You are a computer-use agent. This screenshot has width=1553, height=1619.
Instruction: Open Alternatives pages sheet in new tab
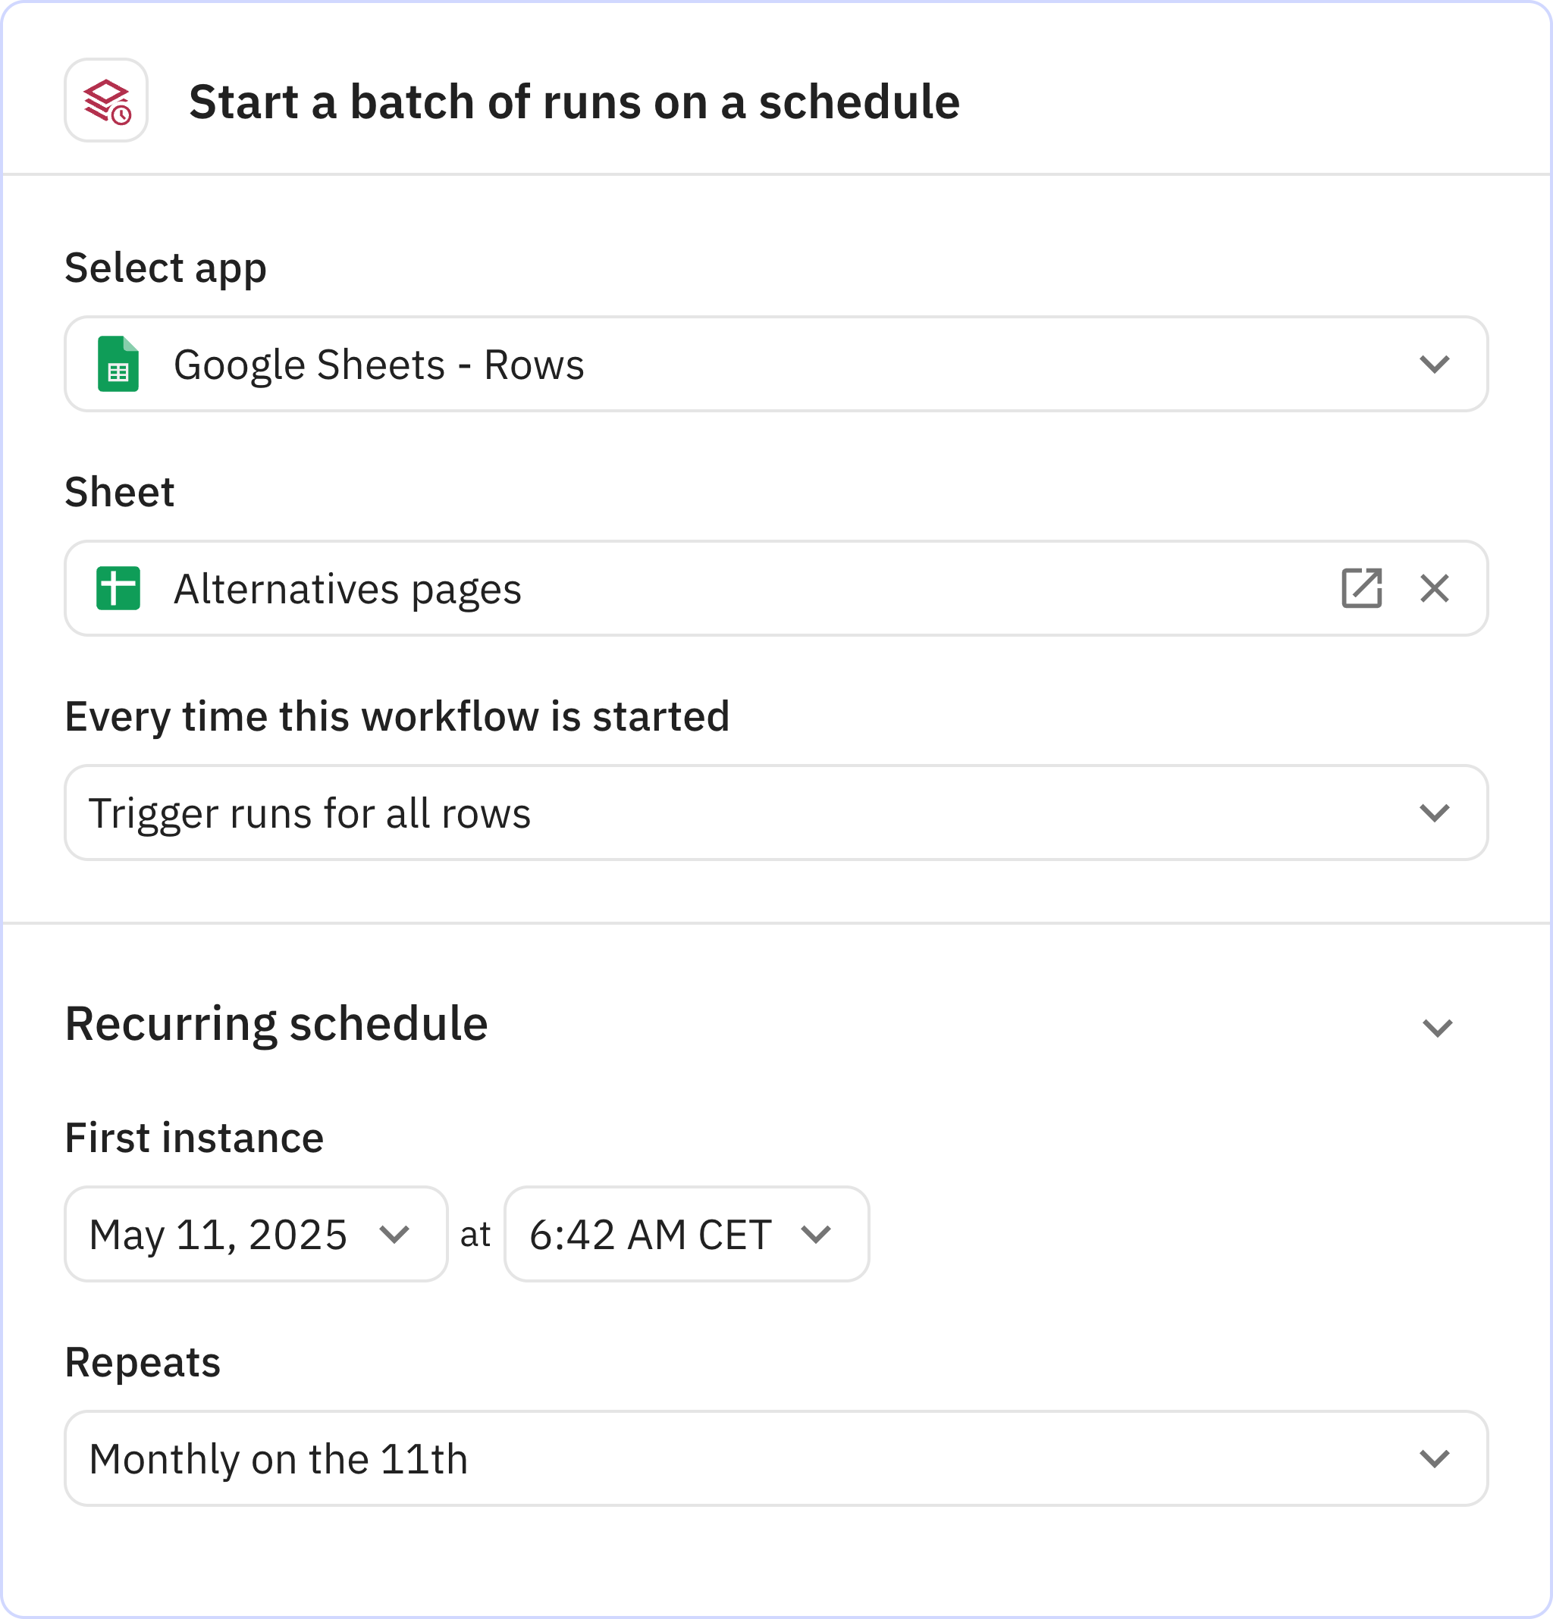(x=1360, y=588)
